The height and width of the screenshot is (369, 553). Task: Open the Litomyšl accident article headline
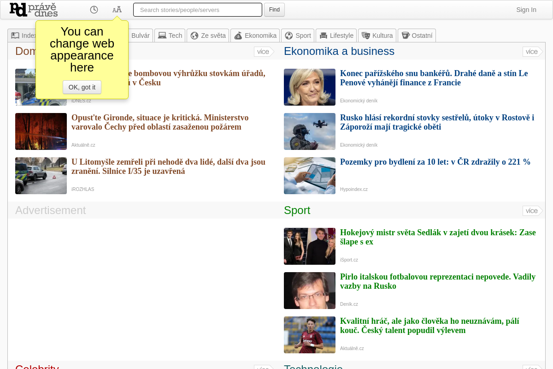click(x=168, y=167)
